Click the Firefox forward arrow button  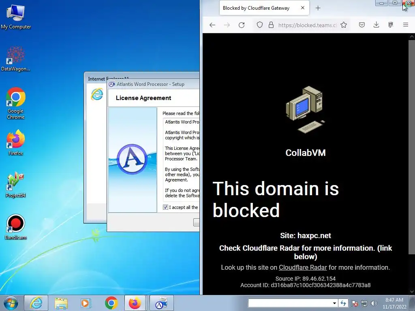227,25
